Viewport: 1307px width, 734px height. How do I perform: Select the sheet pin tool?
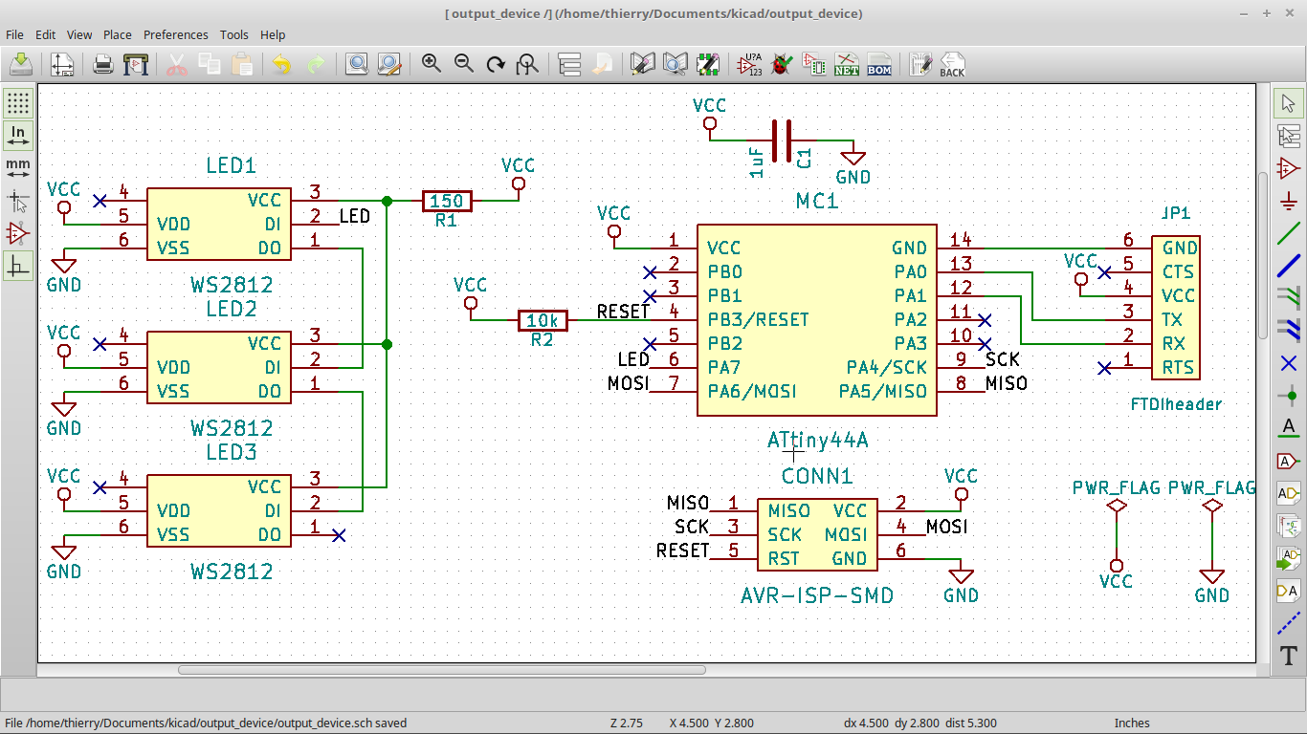point(1289,591)
